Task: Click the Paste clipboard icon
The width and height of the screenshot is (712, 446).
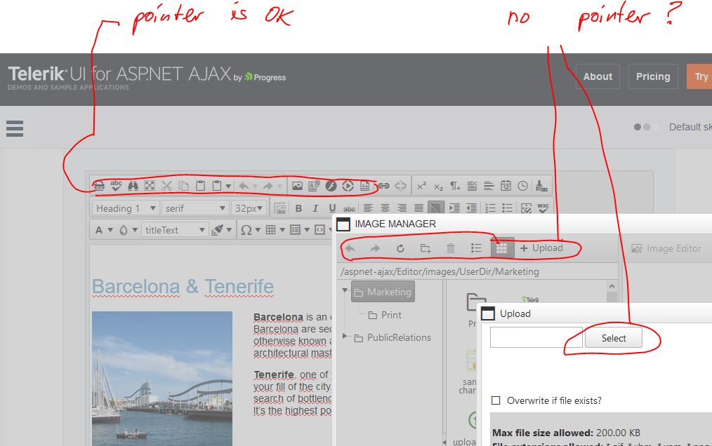Action: click(200, 186)
